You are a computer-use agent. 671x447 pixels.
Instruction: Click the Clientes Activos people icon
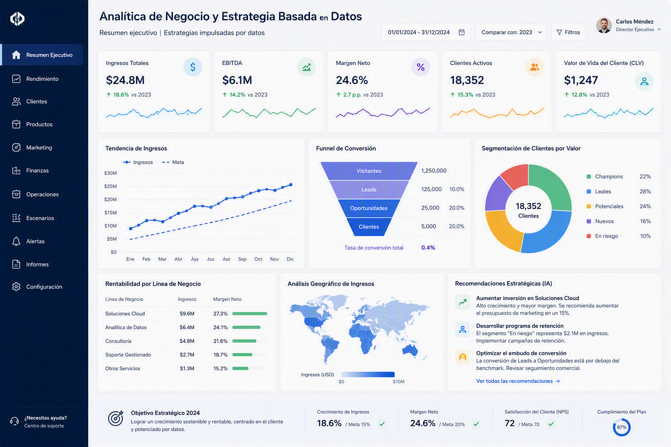click(x=534, y=67)
